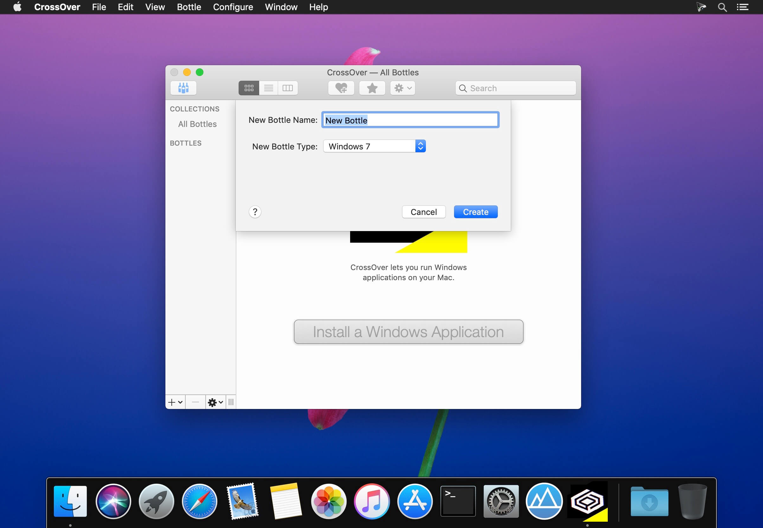Open the New Bottle Type dropdown
Viewport: 763px width, 528px height.
click(x=374, y=146)
